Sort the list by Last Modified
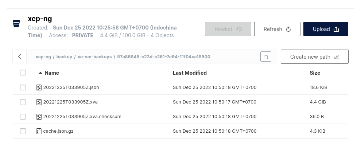361x148 pixels. (190, 73)
